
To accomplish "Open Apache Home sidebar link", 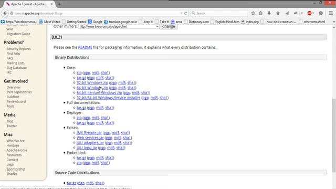I will (x=17, y=150).
